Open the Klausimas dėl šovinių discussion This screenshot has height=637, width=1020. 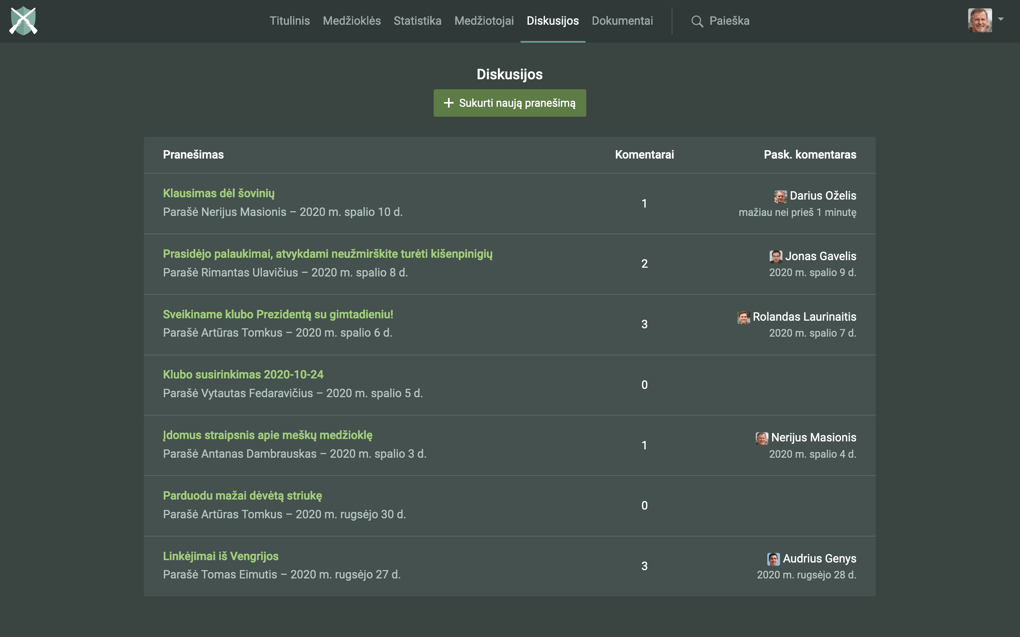[x=218, y=193]
